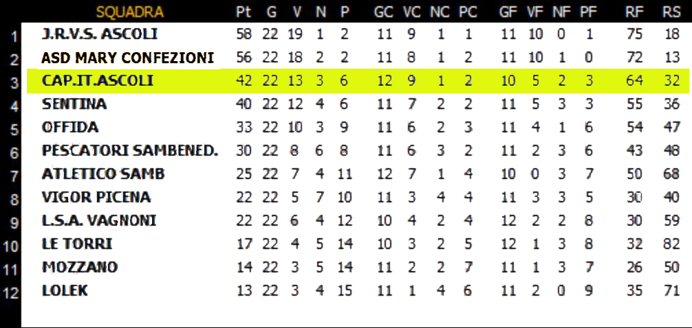Select VIGOR PICENA in standings

[96, 197]
